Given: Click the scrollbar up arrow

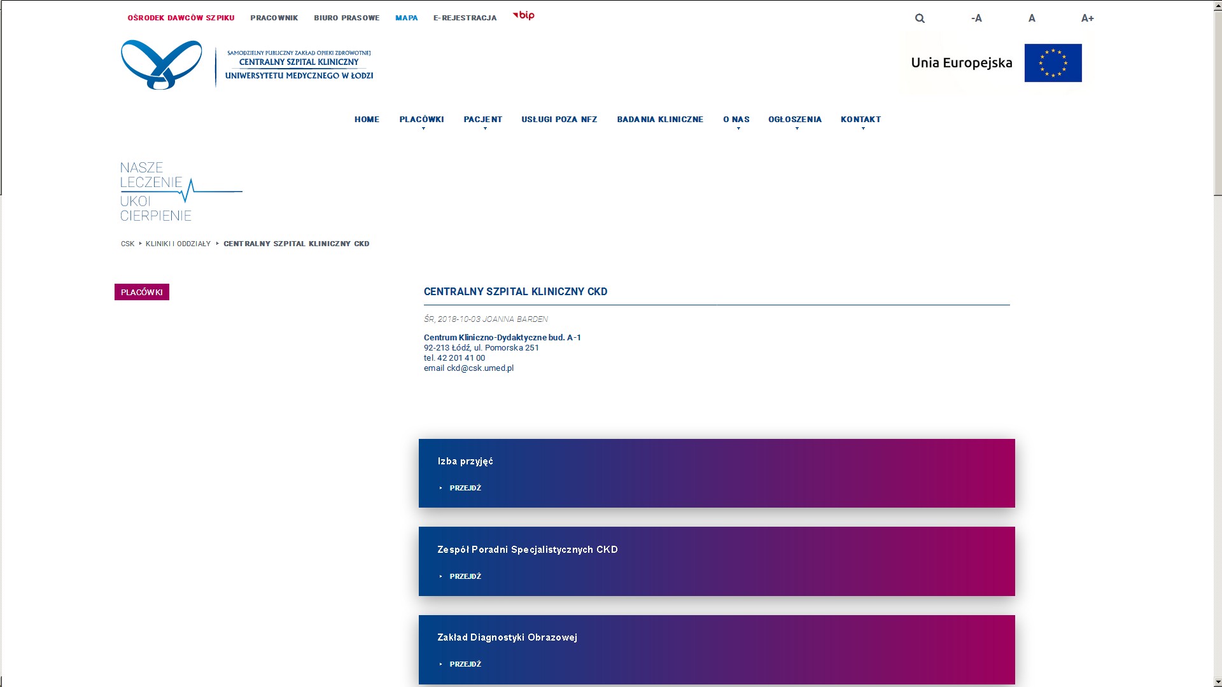Looking at the screenshot, I should coord(1218,6).
